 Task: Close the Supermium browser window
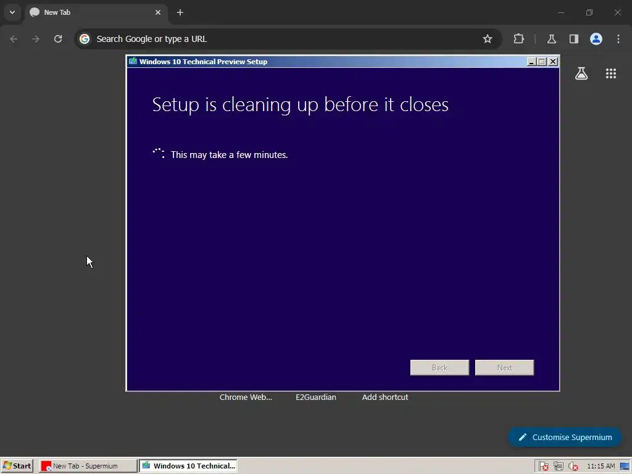[617, 12]
